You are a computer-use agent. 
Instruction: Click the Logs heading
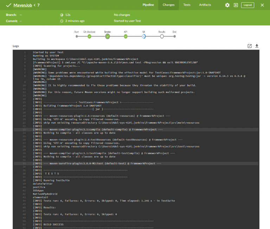click(x=16, y=46)
